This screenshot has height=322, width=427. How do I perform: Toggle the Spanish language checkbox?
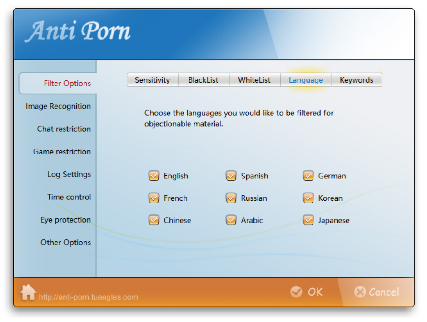[231, 176]
